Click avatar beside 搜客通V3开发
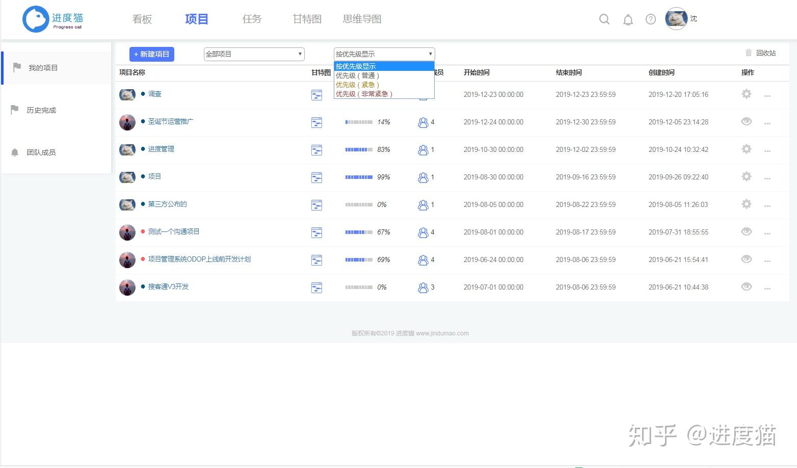Viewport: 797px width, 468px height. tap(127, 288)
